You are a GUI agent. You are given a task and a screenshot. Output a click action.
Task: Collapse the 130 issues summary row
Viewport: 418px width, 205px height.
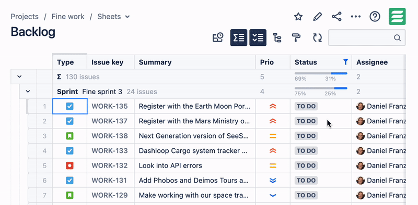[x=19, y=76]
